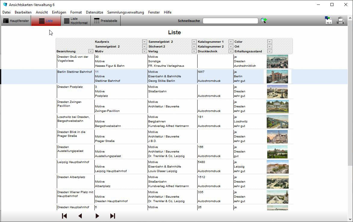The height and width of the screenshot is (222, 353).
Task: Expand the Erhaltungszustand dropdown arrow
Action: (269, 51)
